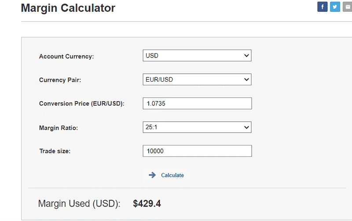Share the calculator via Twitter icon
The image size is (352, 221).
(x=335, y=7)
